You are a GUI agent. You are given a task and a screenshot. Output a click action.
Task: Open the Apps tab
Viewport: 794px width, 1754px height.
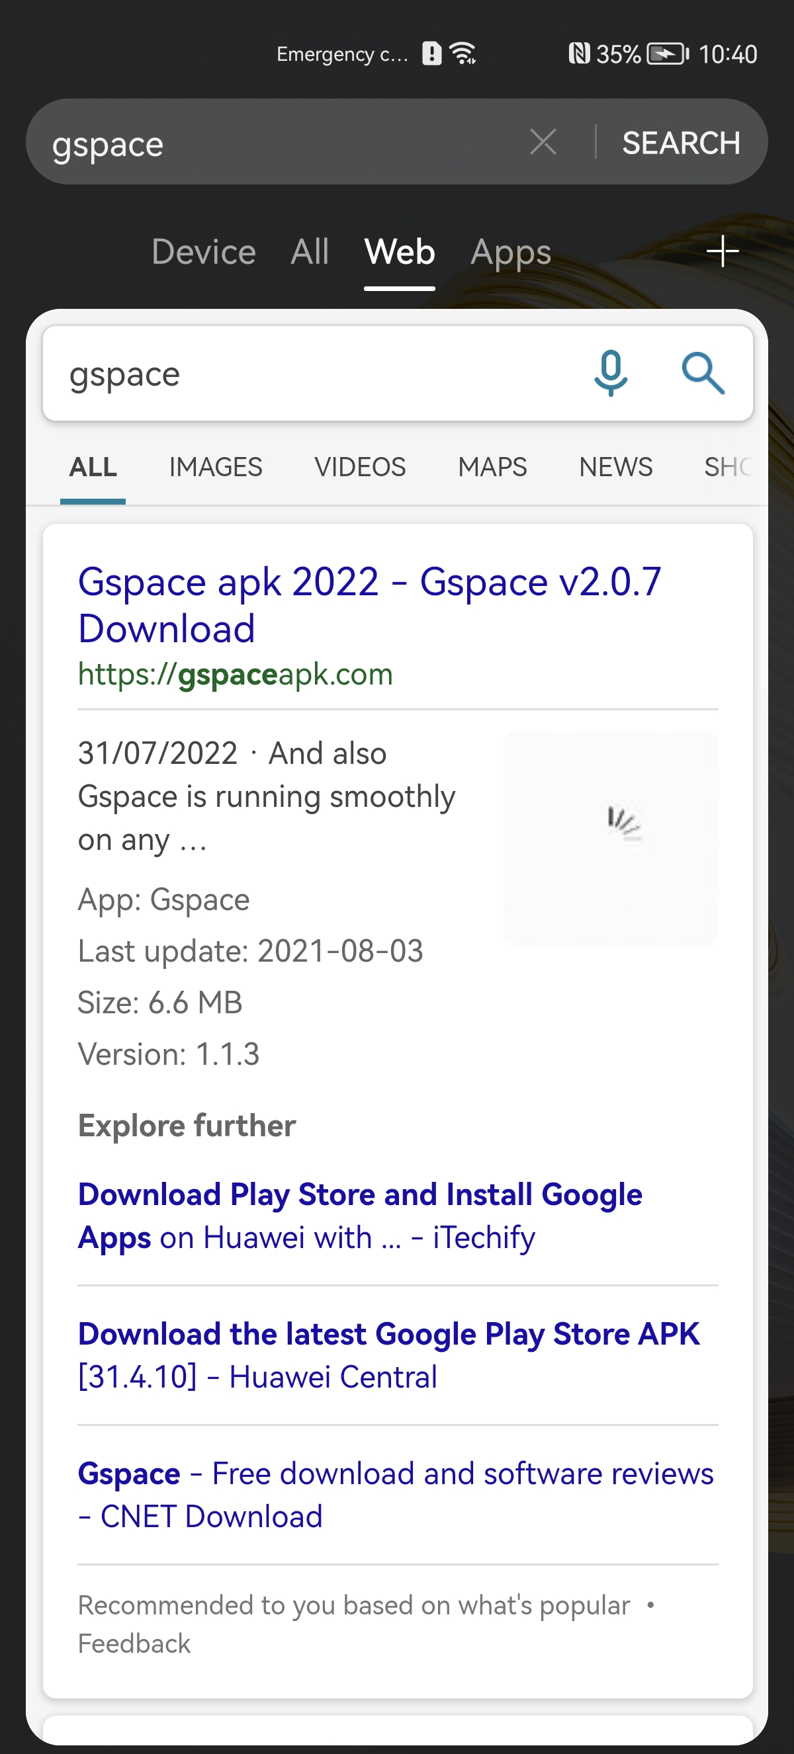[511, 252]
